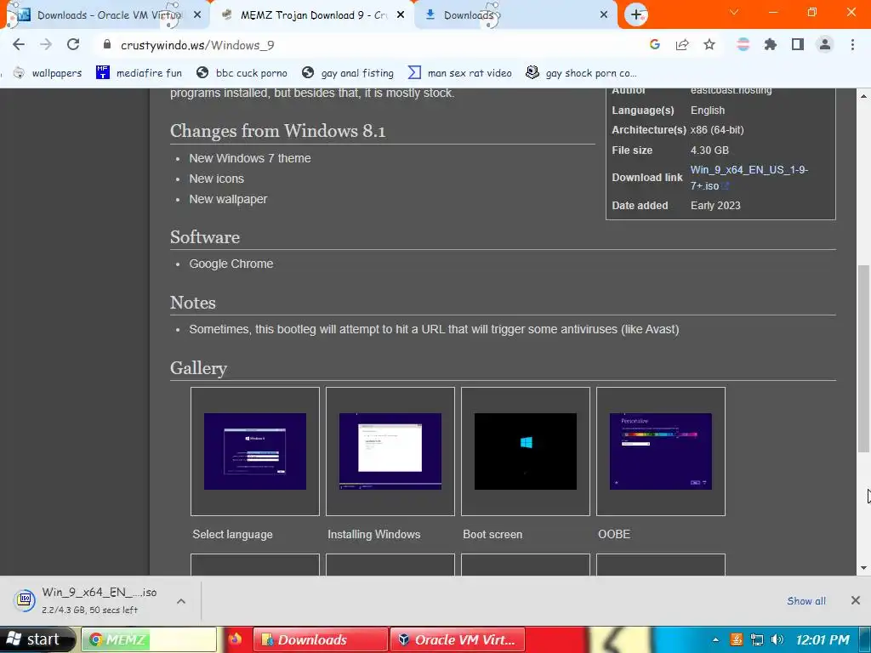Close the MEMZ Trojan Download 9 tab
Screen dimensions: 871x653
pyautogui.click(x=401, y=15)
